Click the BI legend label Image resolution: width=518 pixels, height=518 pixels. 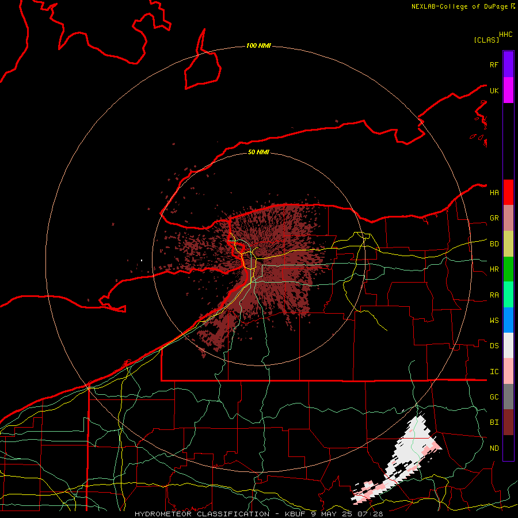coord(494,422)
